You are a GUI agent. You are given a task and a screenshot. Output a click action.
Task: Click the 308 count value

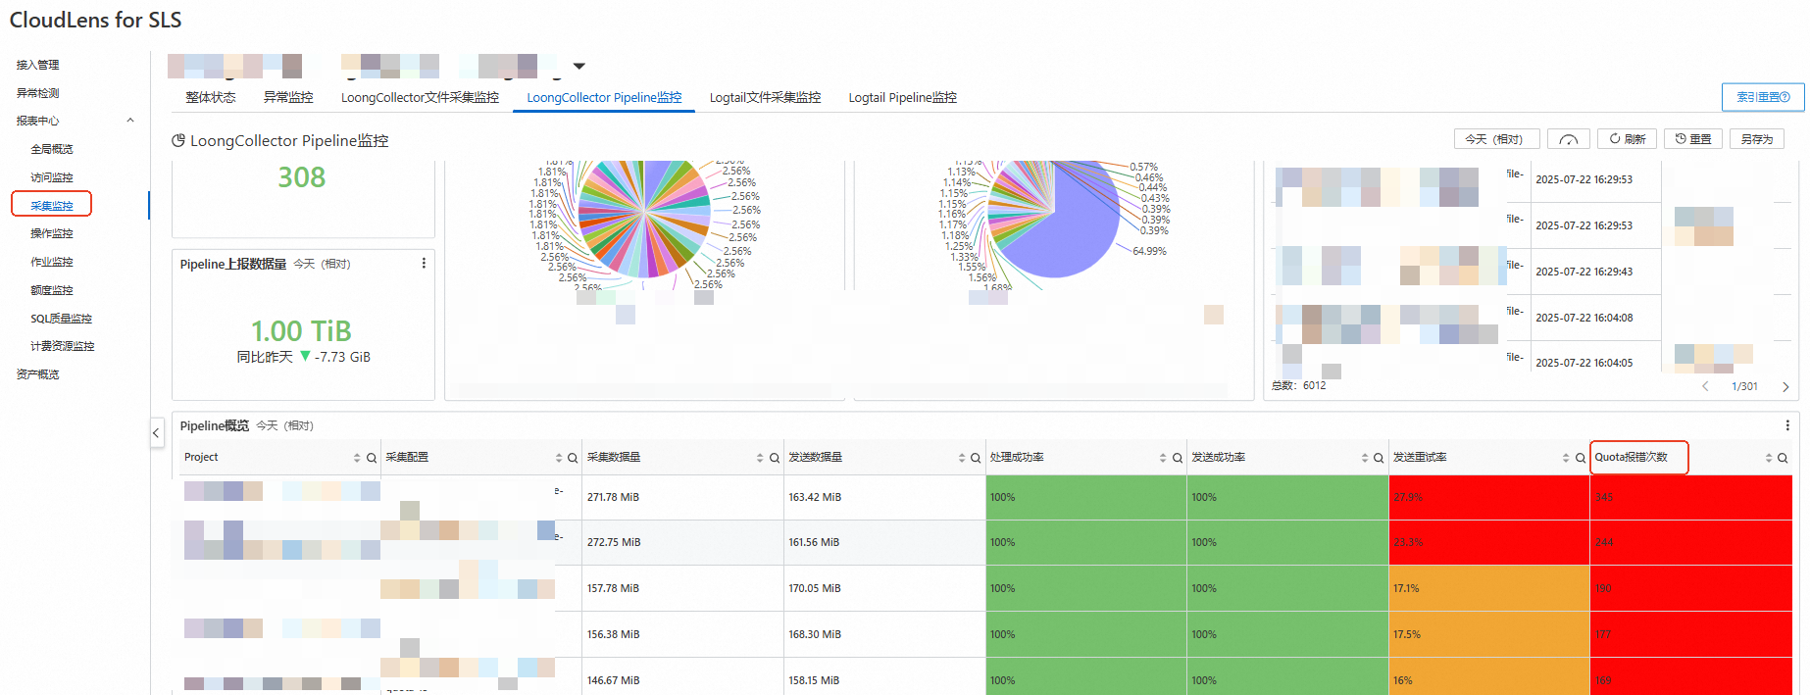pos(301,177)
